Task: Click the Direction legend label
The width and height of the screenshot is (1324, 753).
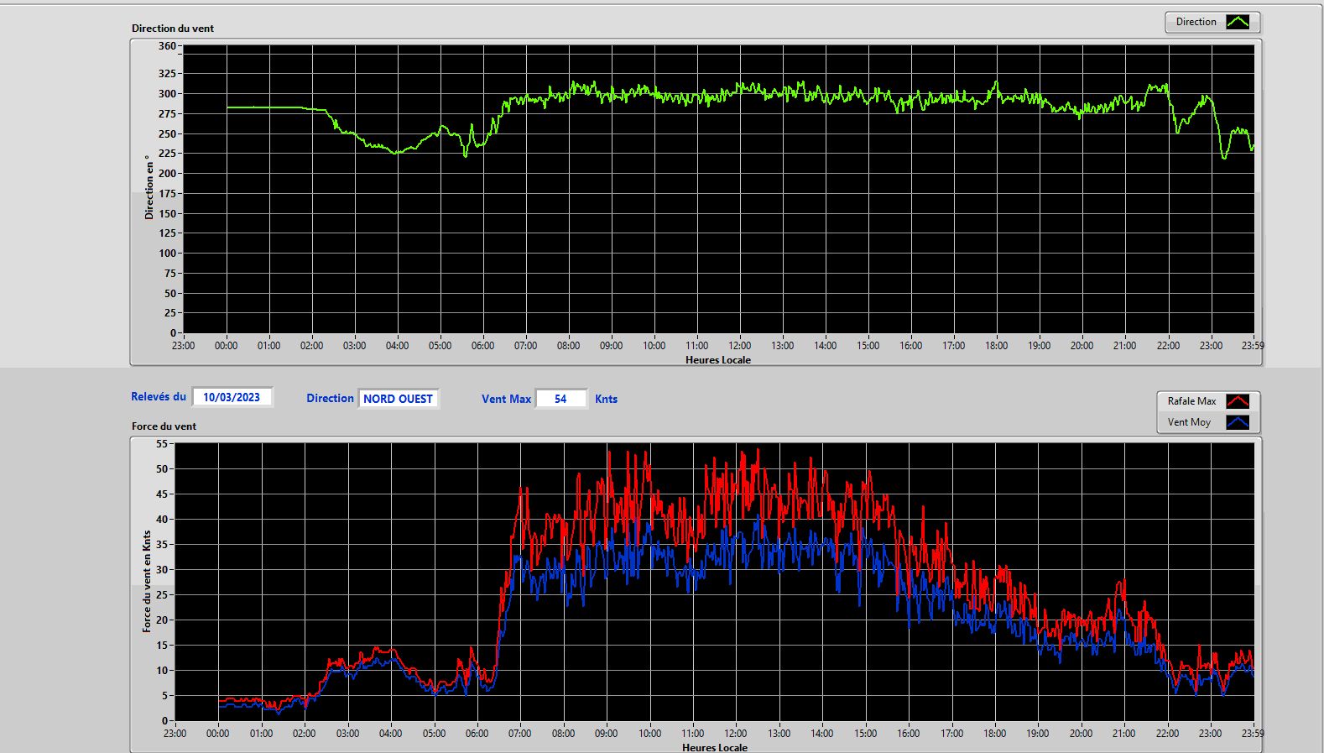Action: coord(1196,22)
